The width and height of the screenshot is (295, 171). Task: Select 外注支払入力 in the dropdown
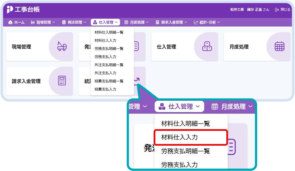(105, 73)
